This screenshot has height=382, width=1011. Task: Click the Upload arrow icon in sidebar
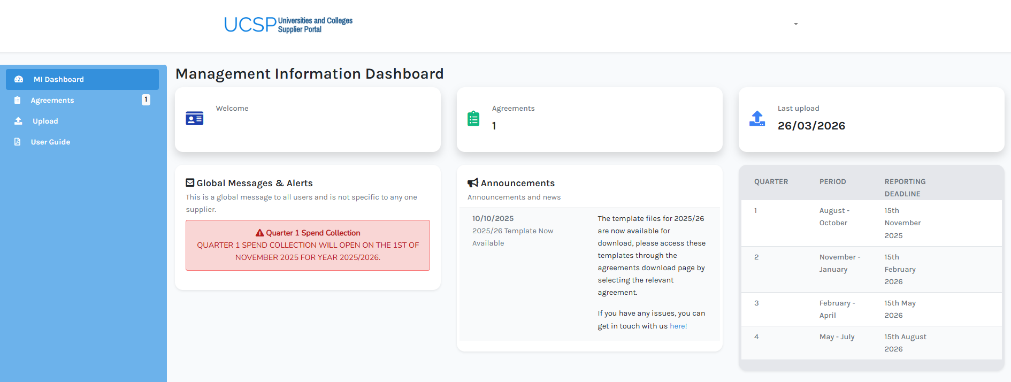click(18, 121)
